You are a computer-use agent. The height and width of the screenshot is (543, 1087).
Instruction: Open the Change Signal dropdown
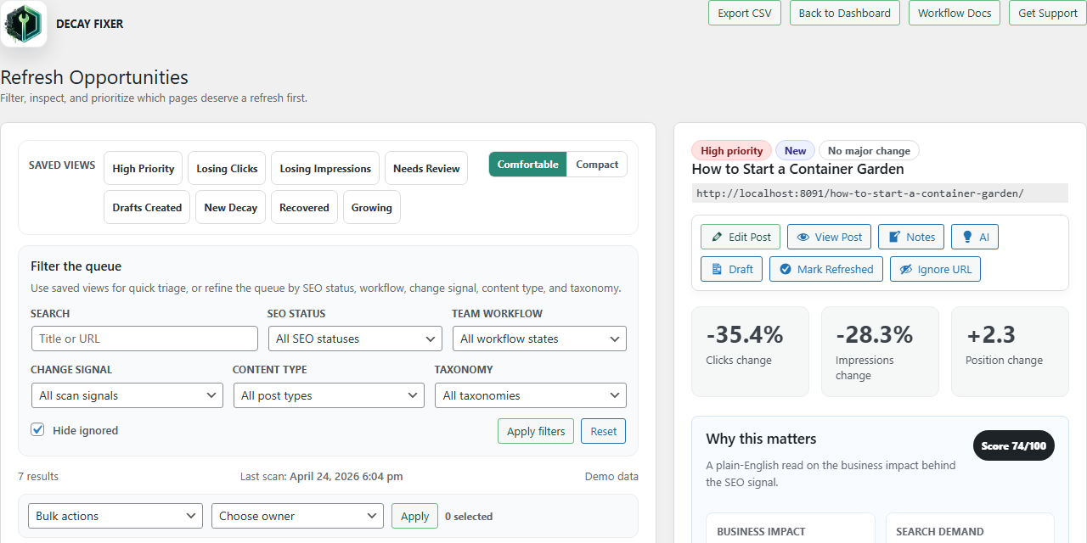pyautogui.click(x=127, y=395)
